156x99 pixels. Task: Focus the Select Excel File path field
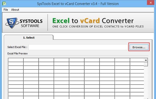click(78, 47)
